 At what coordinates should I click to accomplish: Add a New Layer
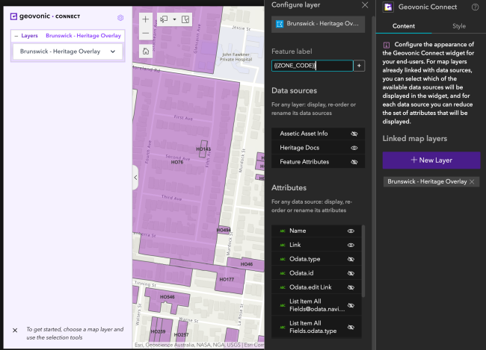pos(431,160)
